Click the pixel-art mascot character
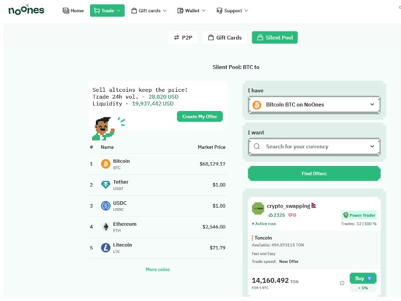401x301 pixels. click(103, 129)
